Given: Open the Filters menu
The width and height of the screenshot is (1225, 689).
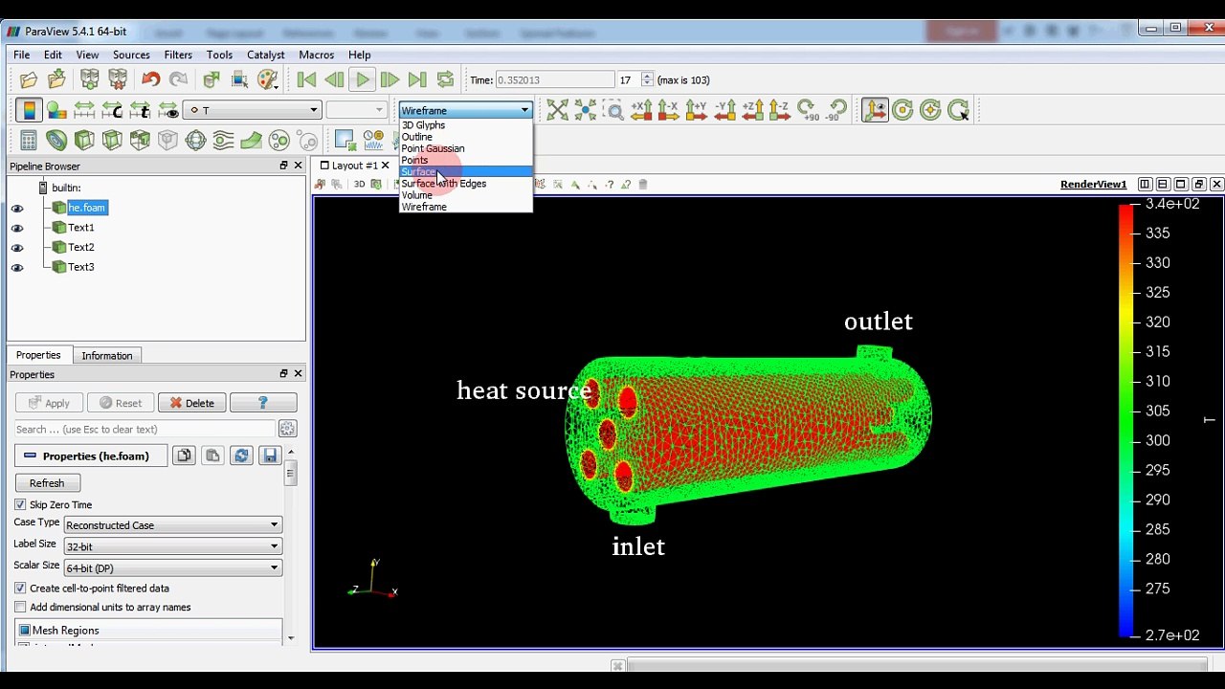Looking at the screenshot, I should (178, 56).
